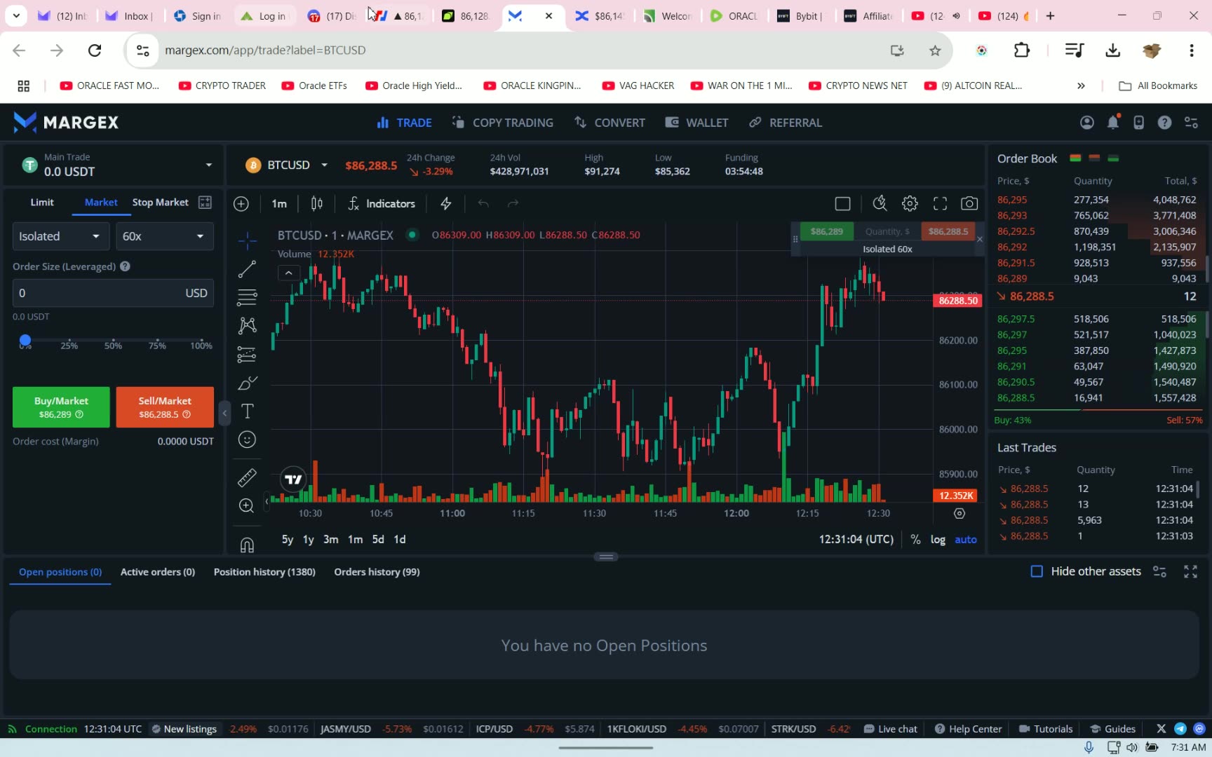This screenshot has width=1212, height=757.
Task: Toggle the market open status dot
Action: point(412,235)
